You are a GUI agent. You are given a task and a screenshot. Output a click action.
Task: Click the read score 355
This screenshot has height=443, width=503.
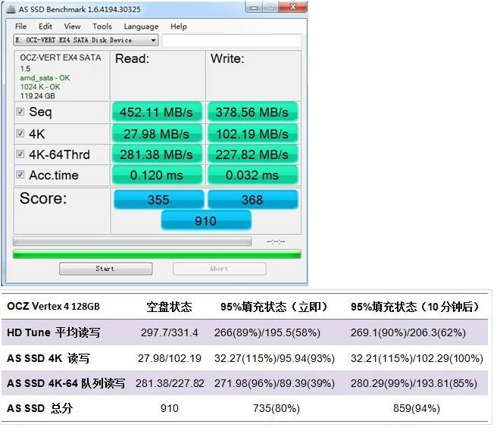point(159,199)
